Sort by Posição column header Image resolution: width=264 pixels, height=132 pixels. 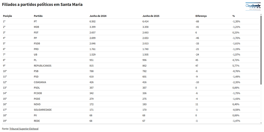point(8,16)
